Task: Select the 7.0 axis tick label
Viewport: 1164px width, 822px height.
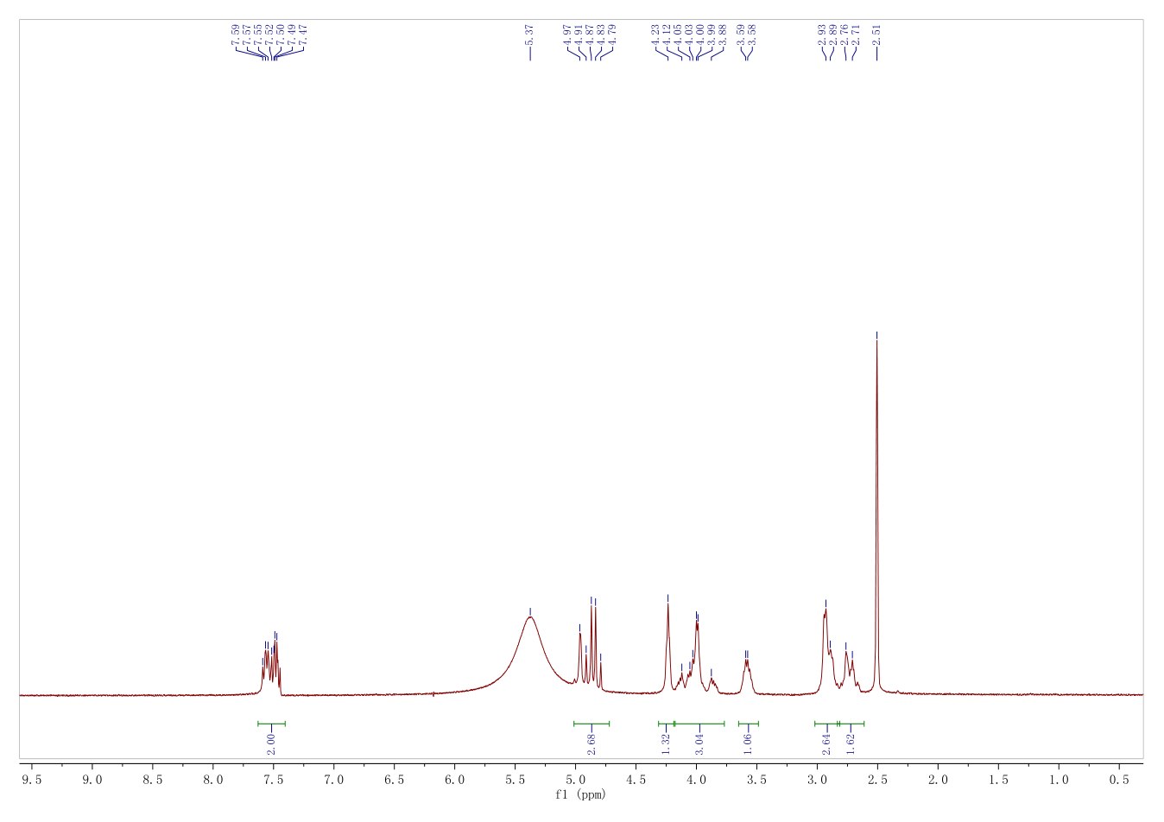Action: point(334,779)
